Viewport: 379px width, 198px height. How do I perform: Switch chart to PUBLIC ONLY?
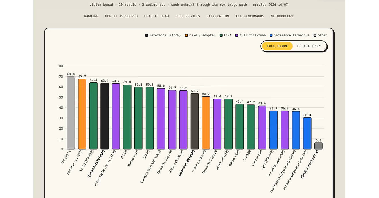[x=309, y=46]
